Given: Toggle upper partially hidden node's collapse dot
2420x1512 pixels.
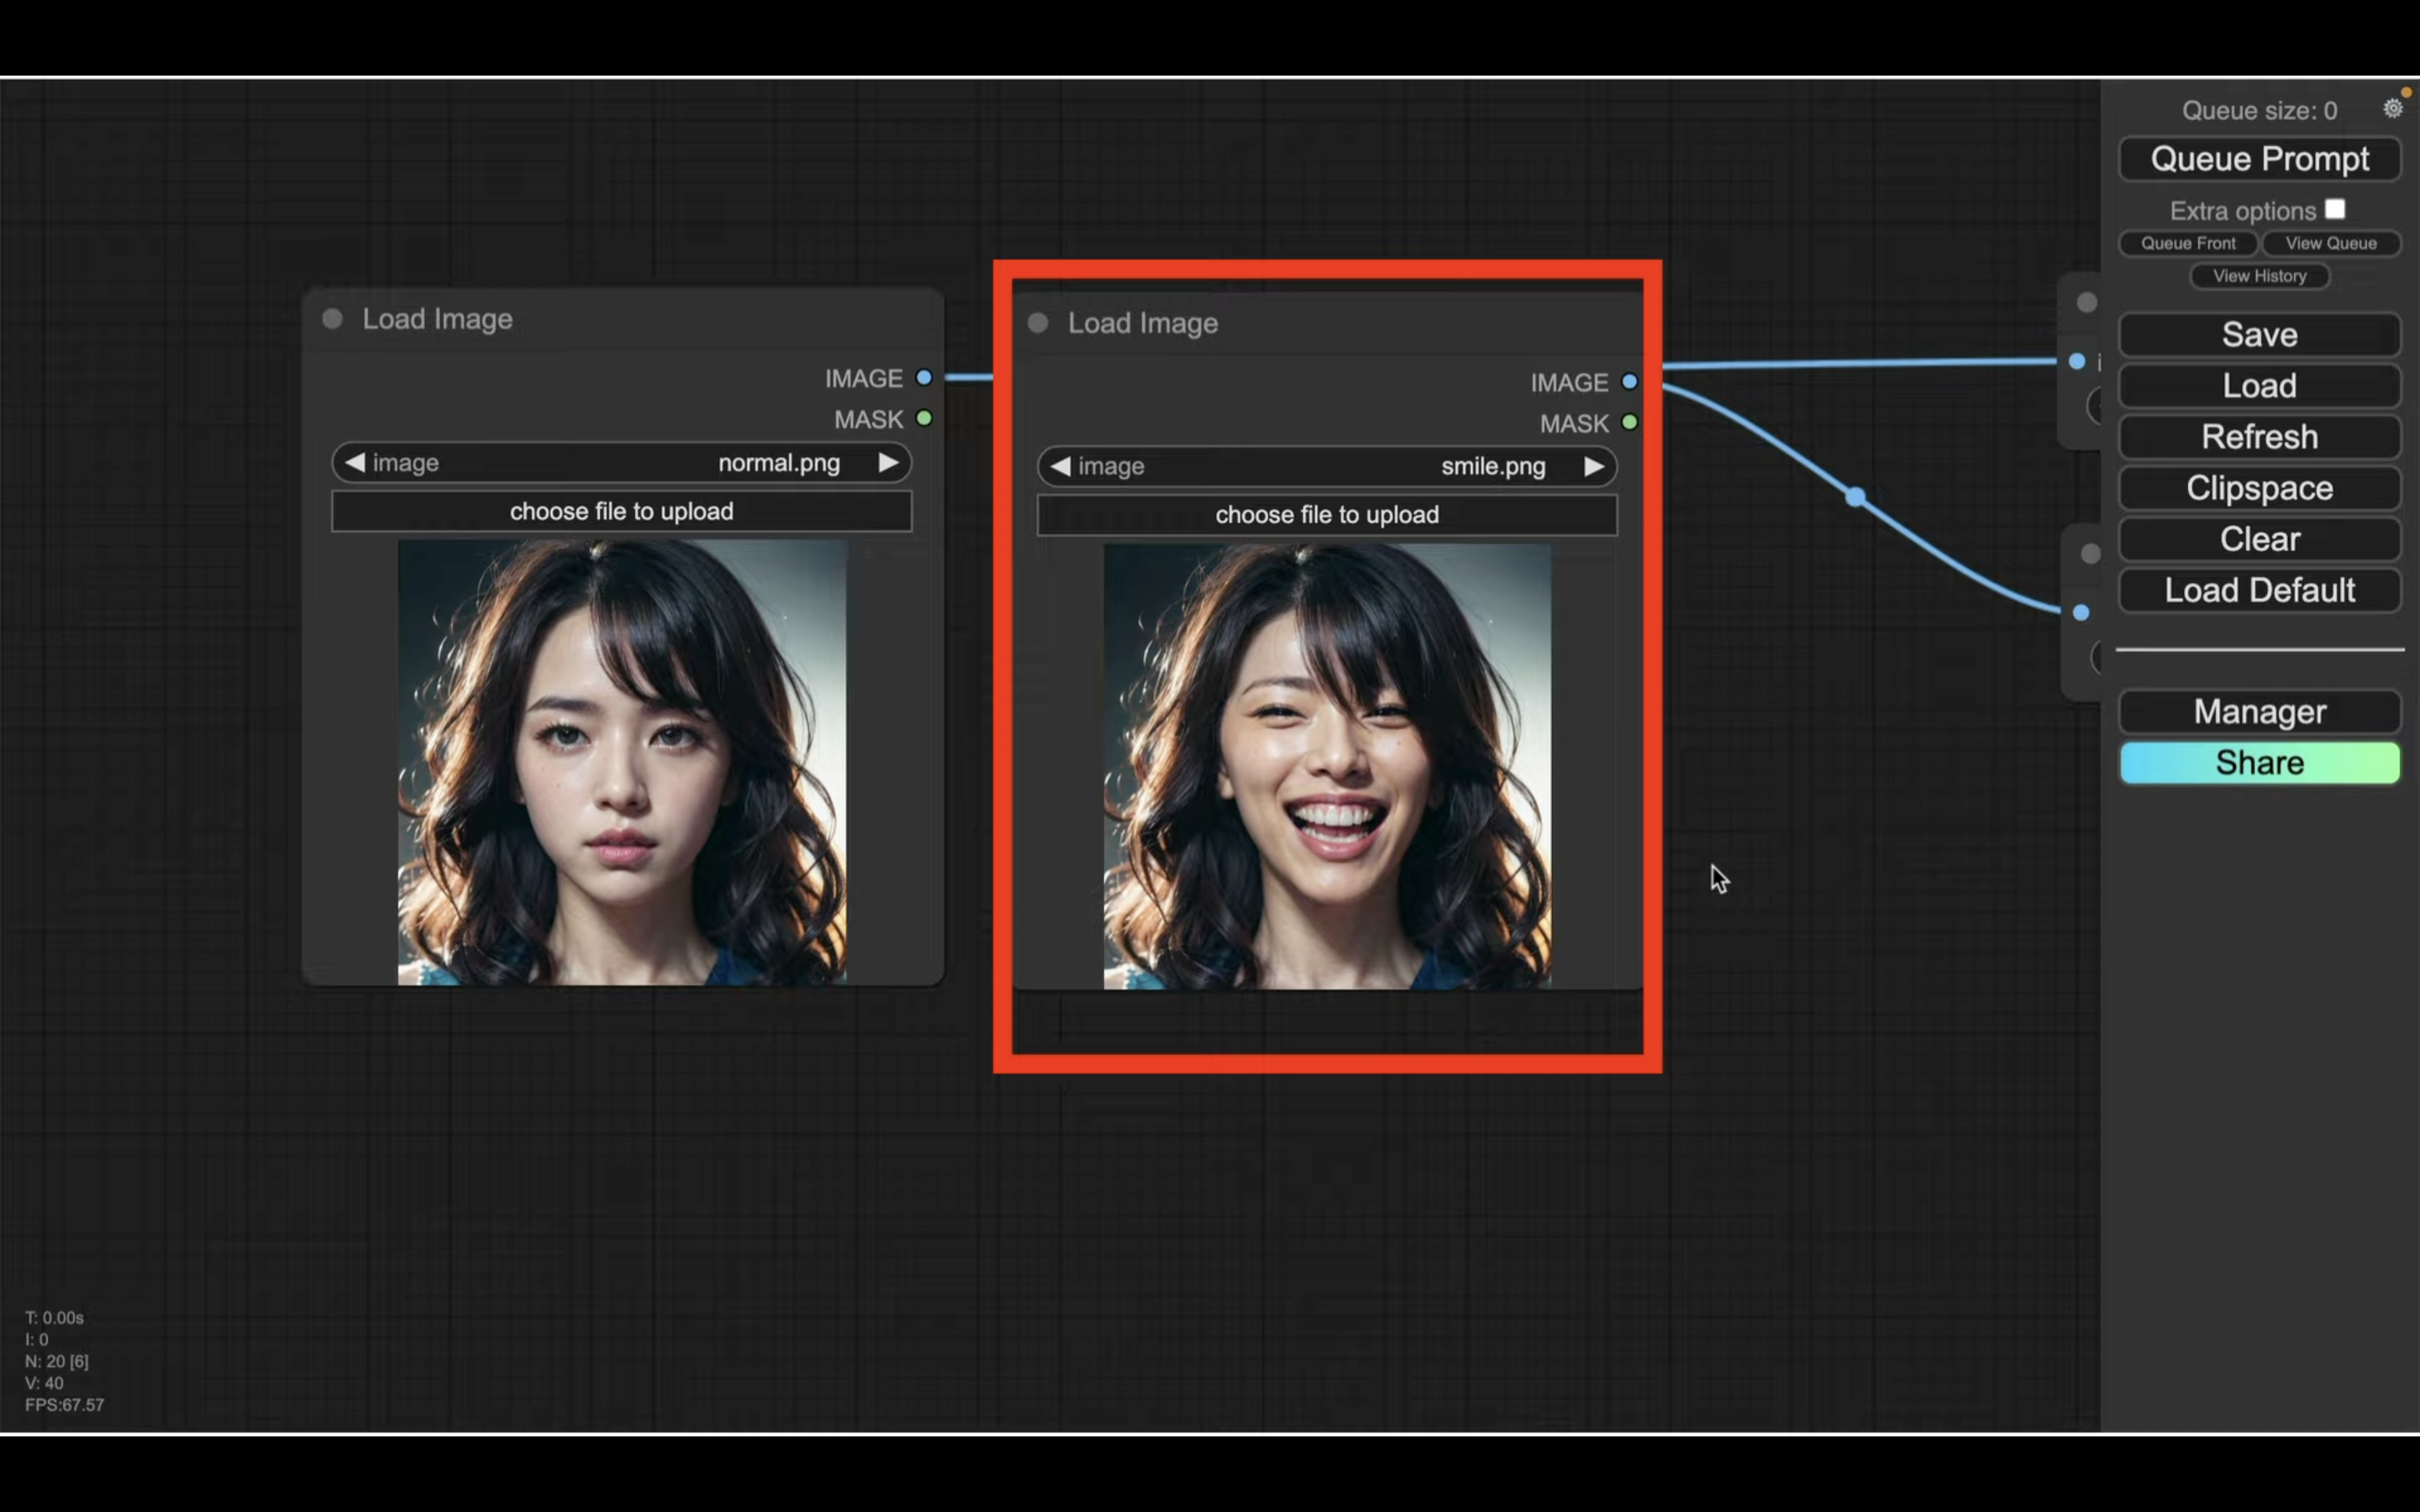Looking at the screenshot, I should [x=2087, y=302].
